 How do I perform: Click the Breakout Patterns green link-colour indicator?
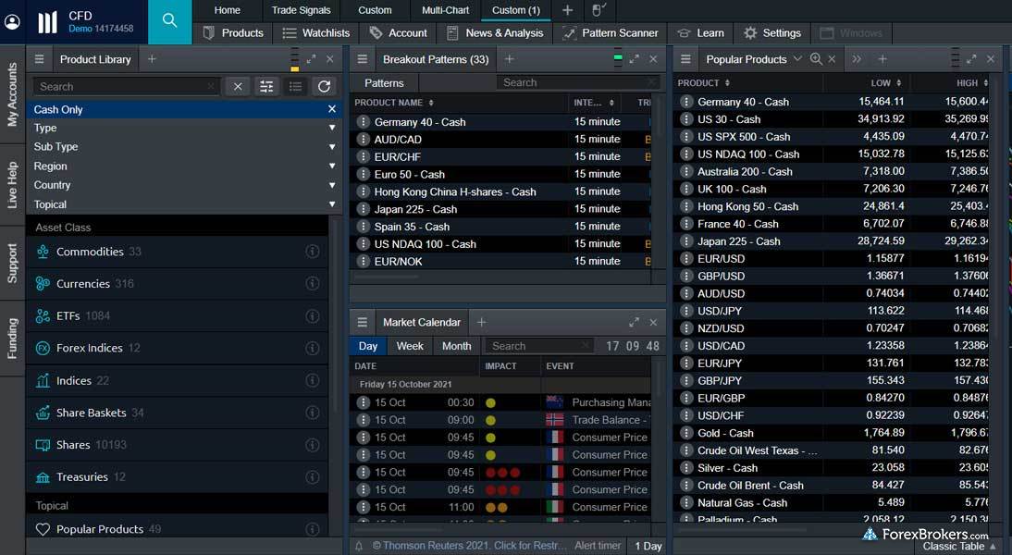click(x=618, y=58)
